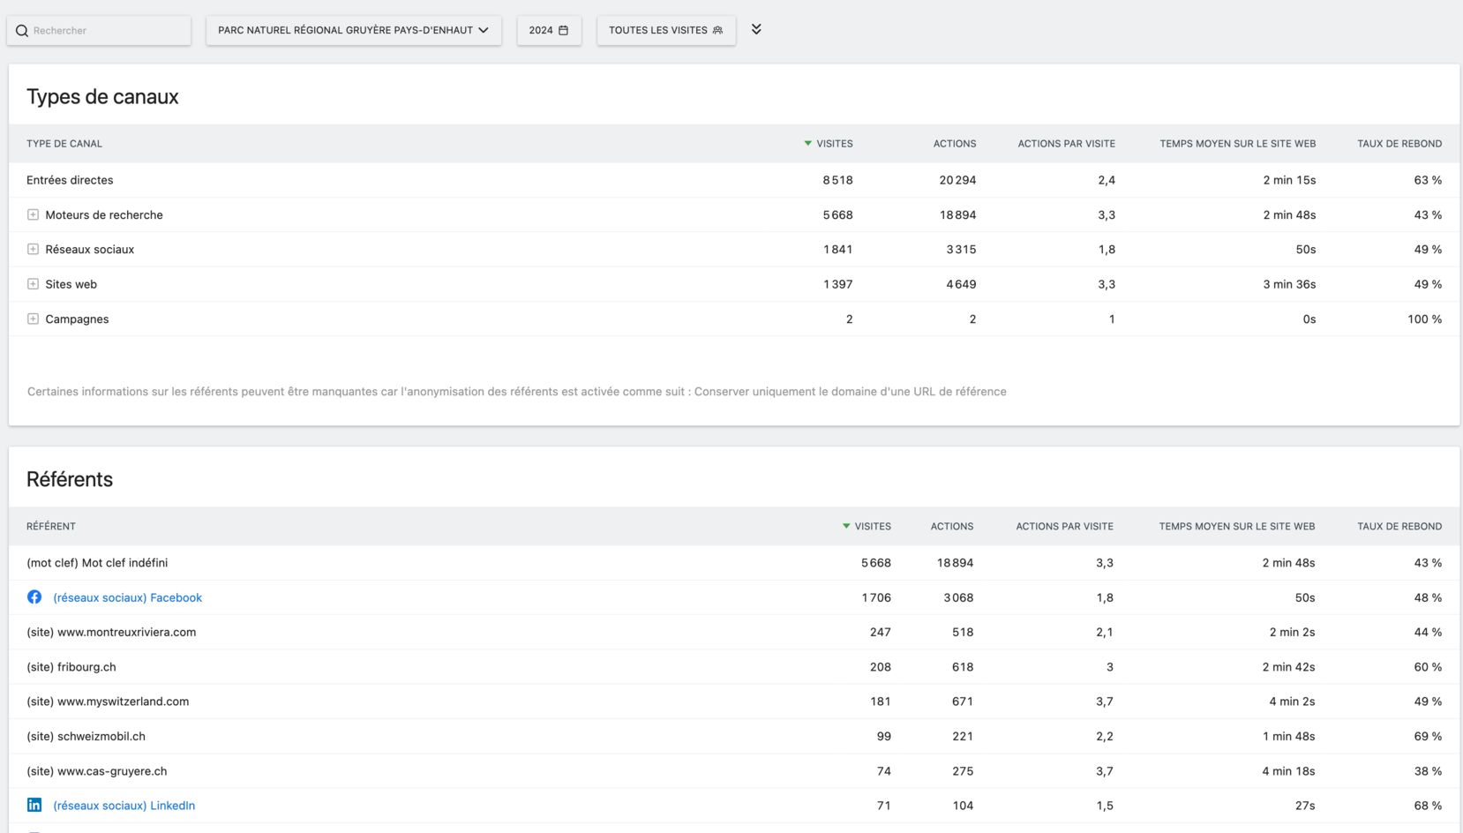Click green sort arrow in Référents table

[x=846, y=526]
